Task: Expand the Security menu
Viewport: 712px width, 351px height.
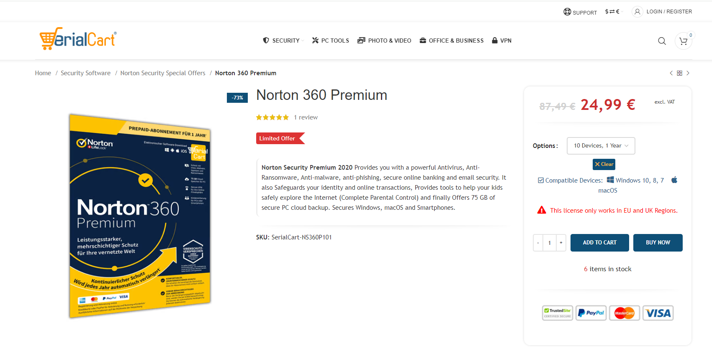Action: (283, 41)
